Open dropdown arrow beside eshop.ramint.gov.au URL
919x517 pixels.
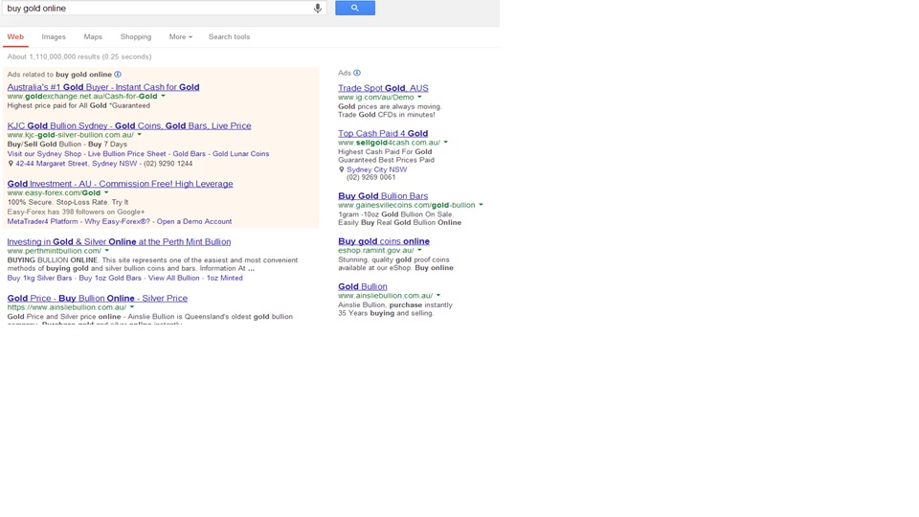click(419, 250)
